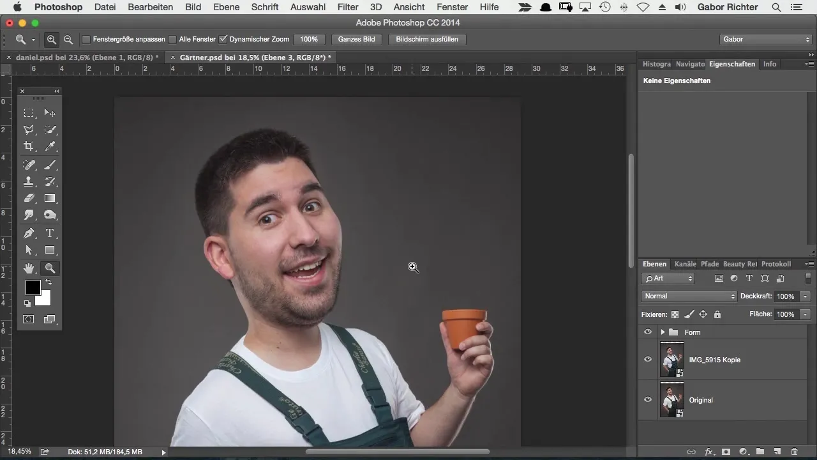817x460 pixels.
Task: Open the Gabor workspace dropdown
Action: (765, 39)
